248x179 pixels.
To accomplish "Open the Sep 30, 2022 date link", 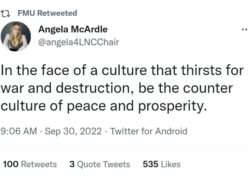I will (x=73, y=131).
